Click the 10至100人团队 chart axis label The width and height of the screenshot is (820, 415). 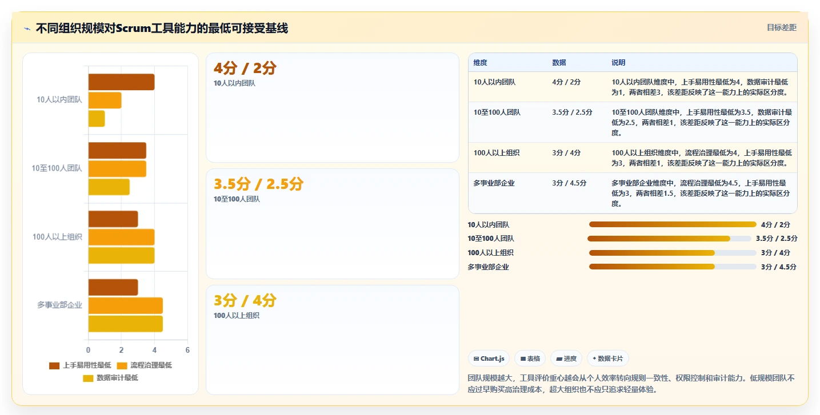[x=57, y=168]
